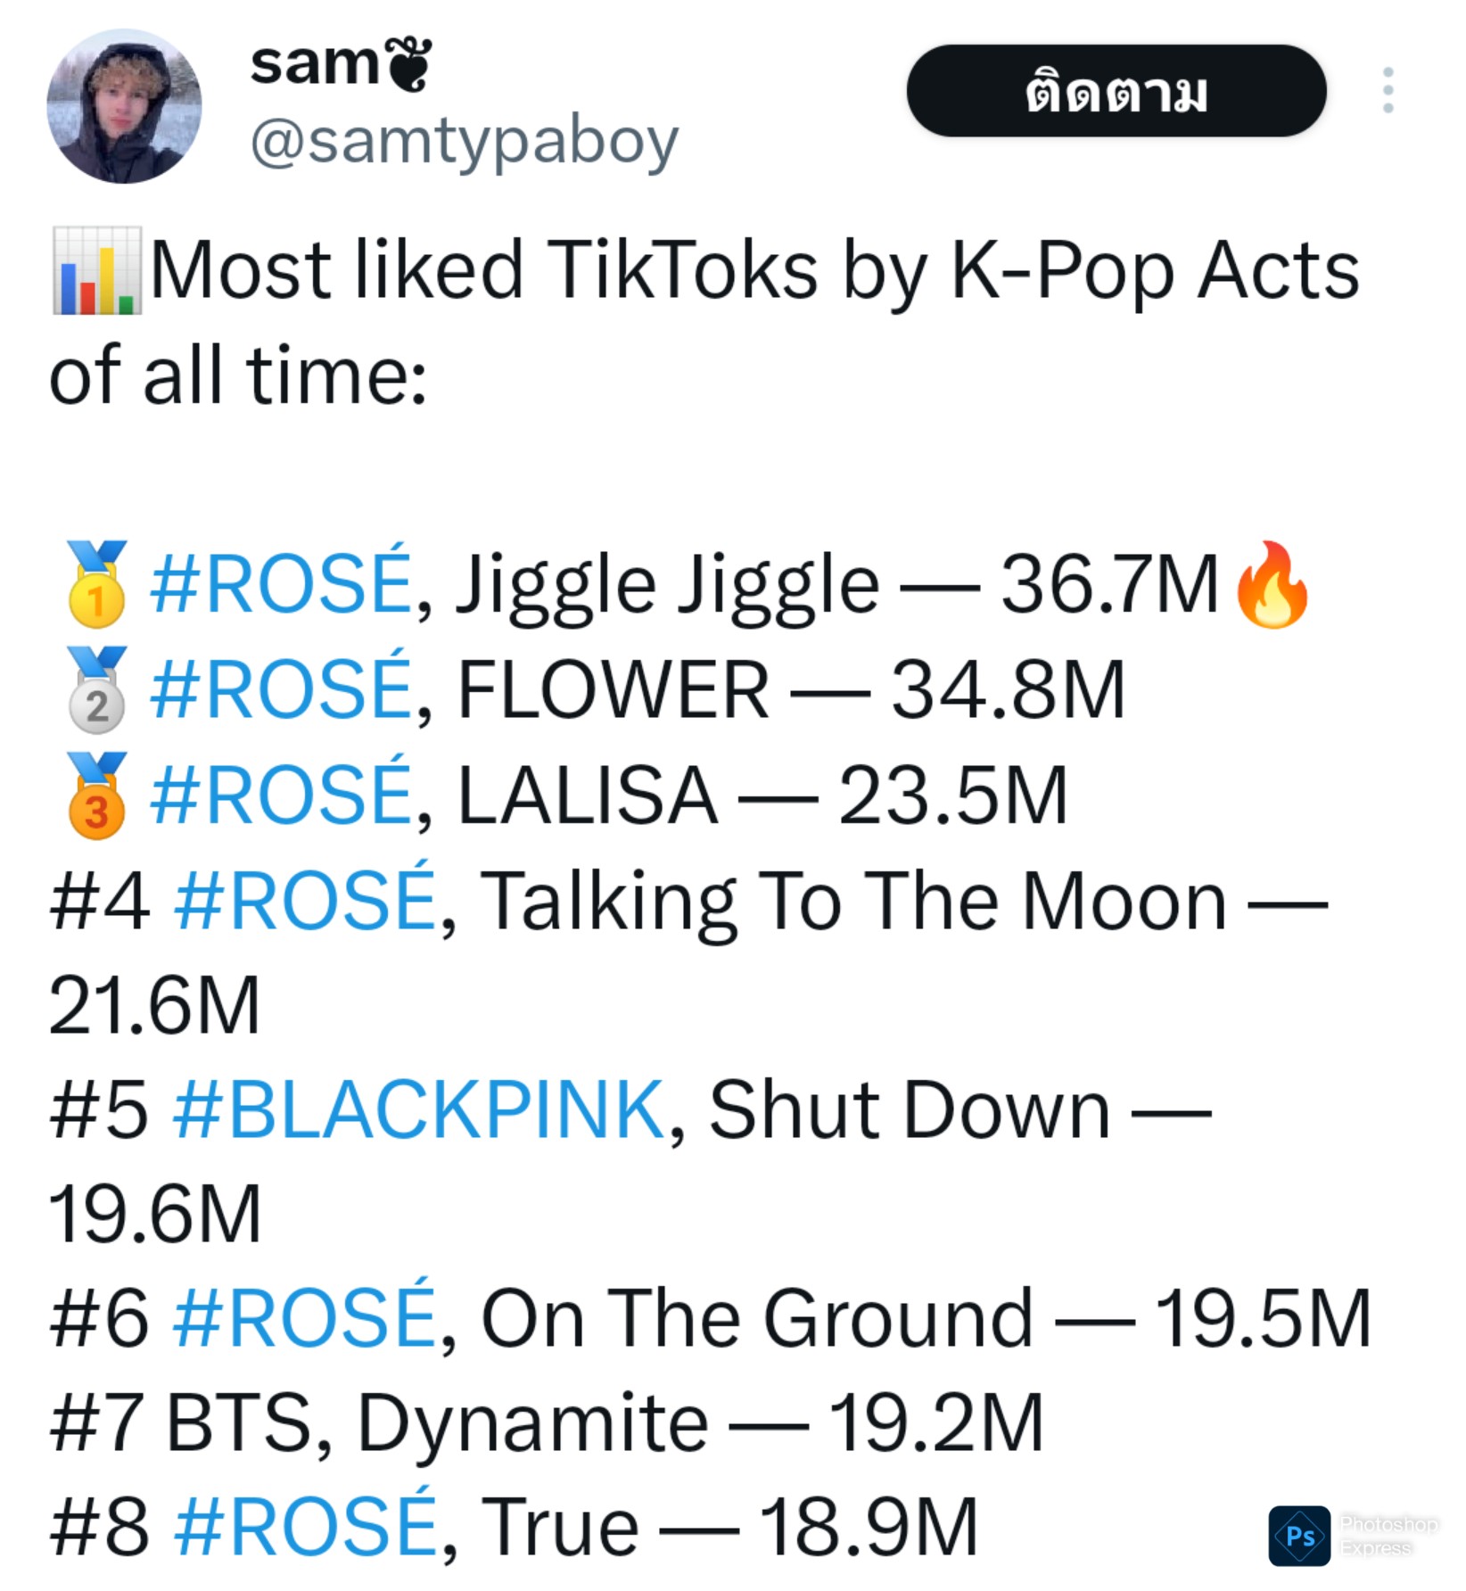This screenshot has height=1591, width=1466.
Task: Open the #BLACKPINK hashtag
Action: pos(419,1110)
